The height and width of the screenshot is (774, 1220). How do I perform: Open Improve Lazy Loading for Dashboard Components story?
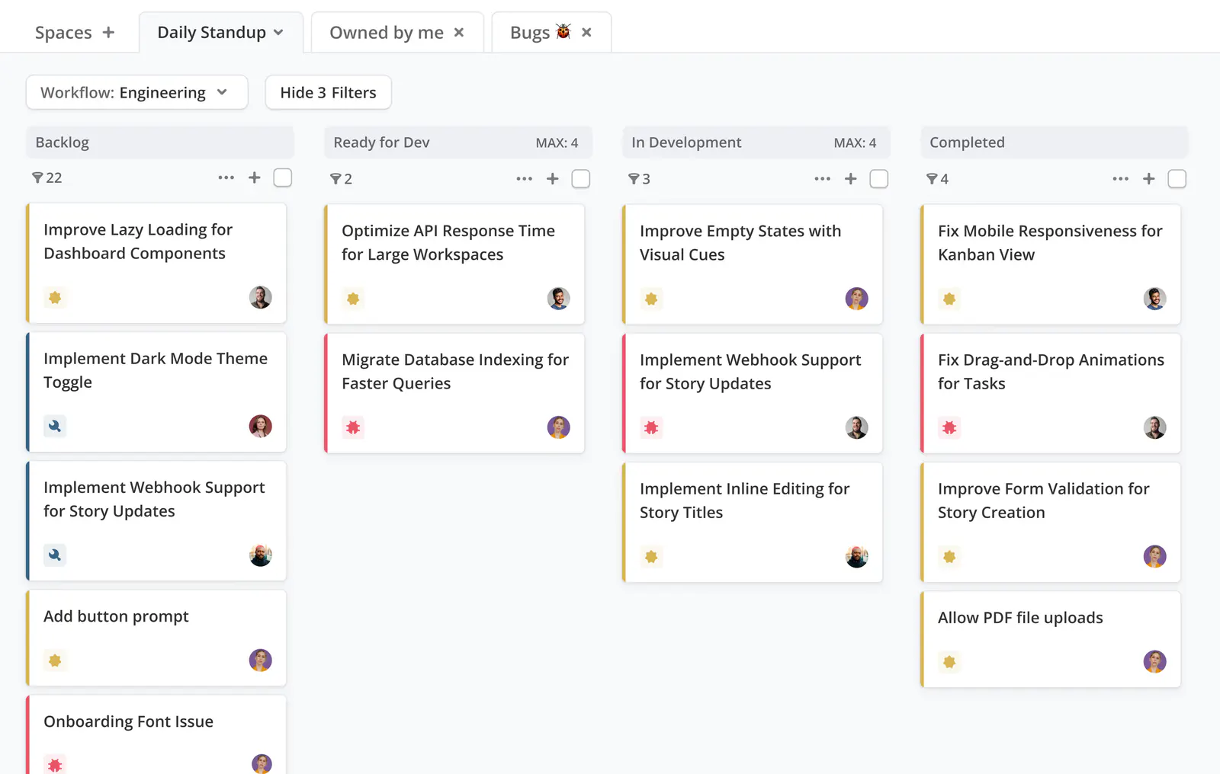coord(156,263)
